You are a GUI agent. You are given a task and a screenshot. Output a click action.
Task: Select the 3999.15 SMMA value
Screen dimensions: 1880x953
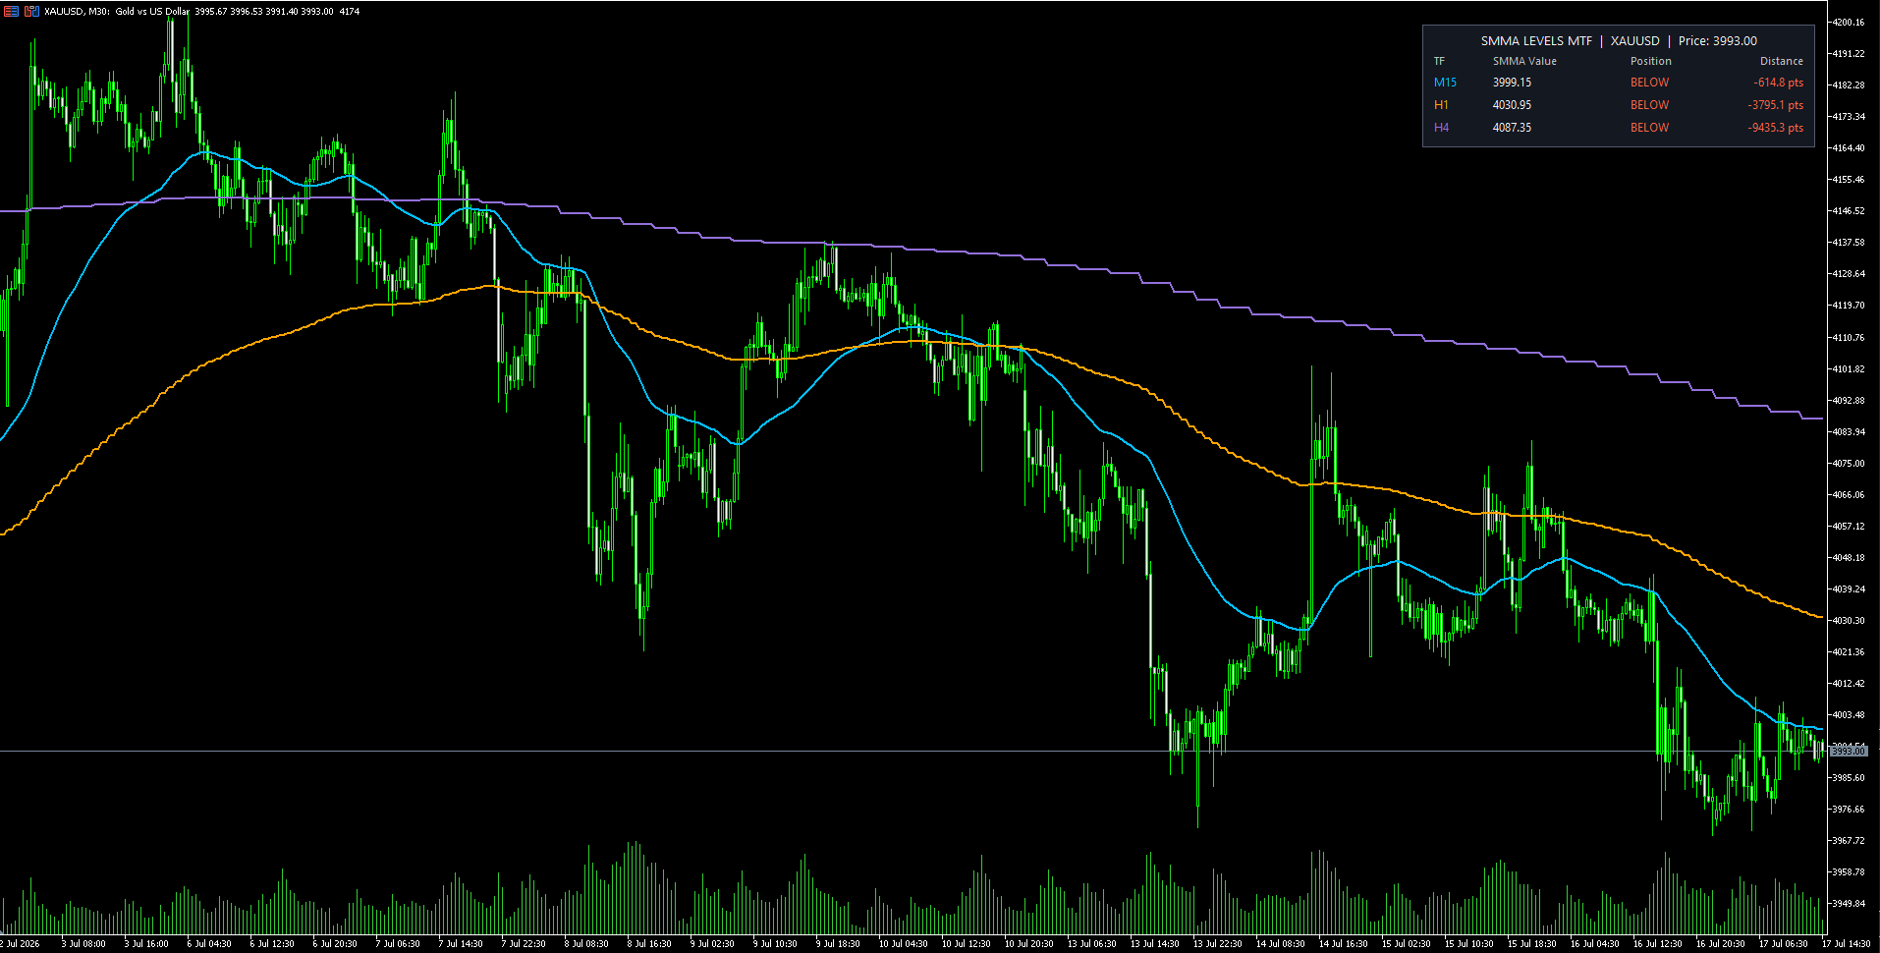pyautogui.click(x=1512, y=83)
